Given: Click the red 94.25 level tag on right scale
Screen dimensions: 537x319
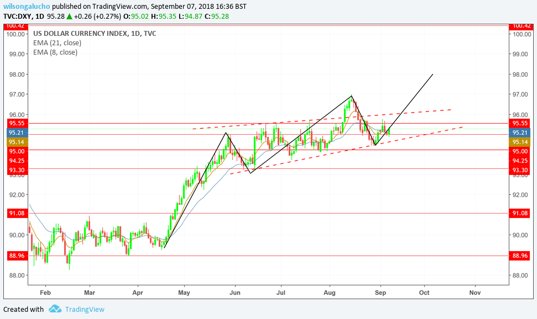Looking at the screenshot, I should tap(520, 161).
